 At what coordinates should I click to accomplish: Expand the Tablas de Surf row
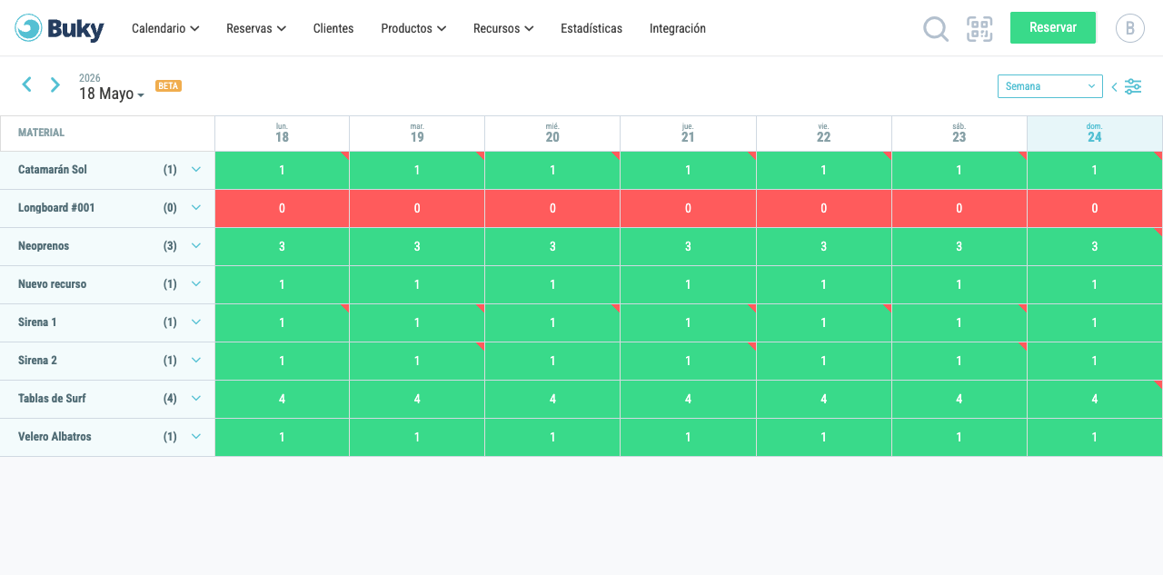click(x=195, y=398)
